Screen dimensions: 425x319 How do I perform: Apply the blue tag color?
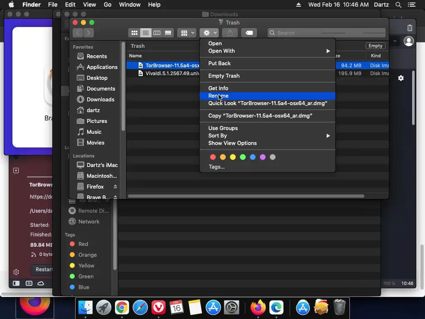pyautogui.click(x=253, y=157)
